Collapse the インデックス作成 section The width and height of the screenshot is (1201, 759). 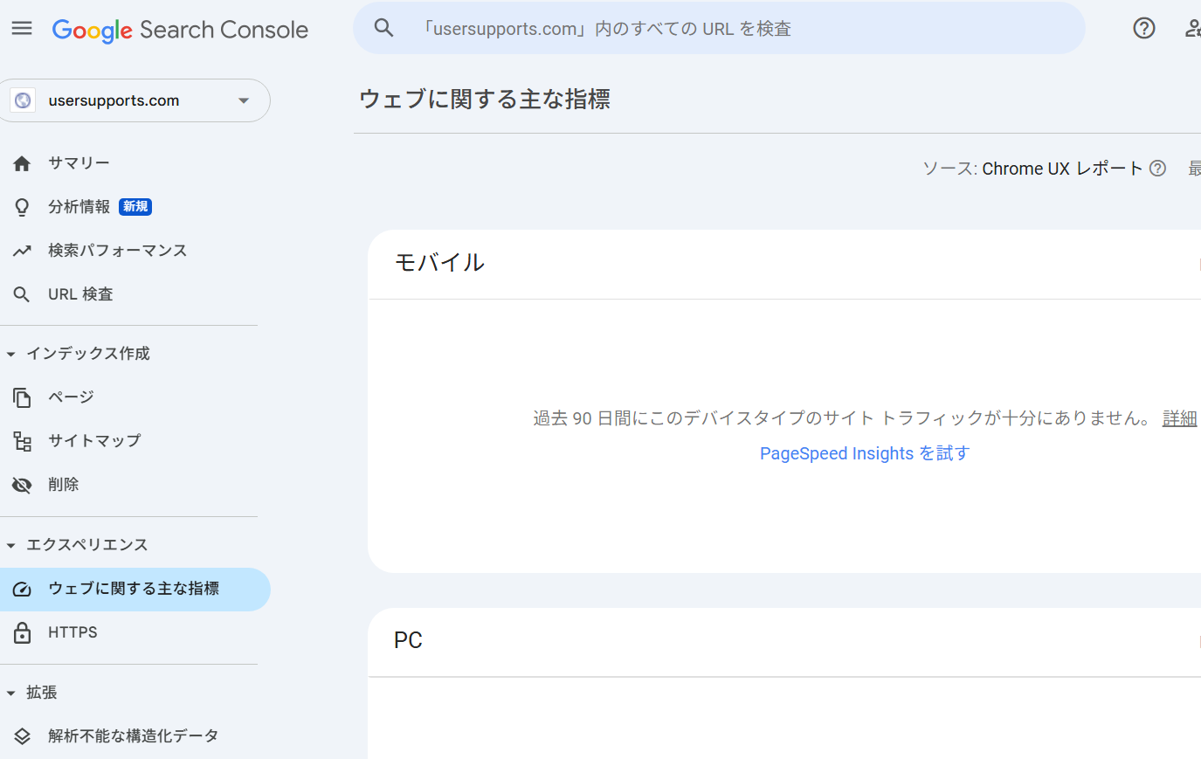[11, 354]
